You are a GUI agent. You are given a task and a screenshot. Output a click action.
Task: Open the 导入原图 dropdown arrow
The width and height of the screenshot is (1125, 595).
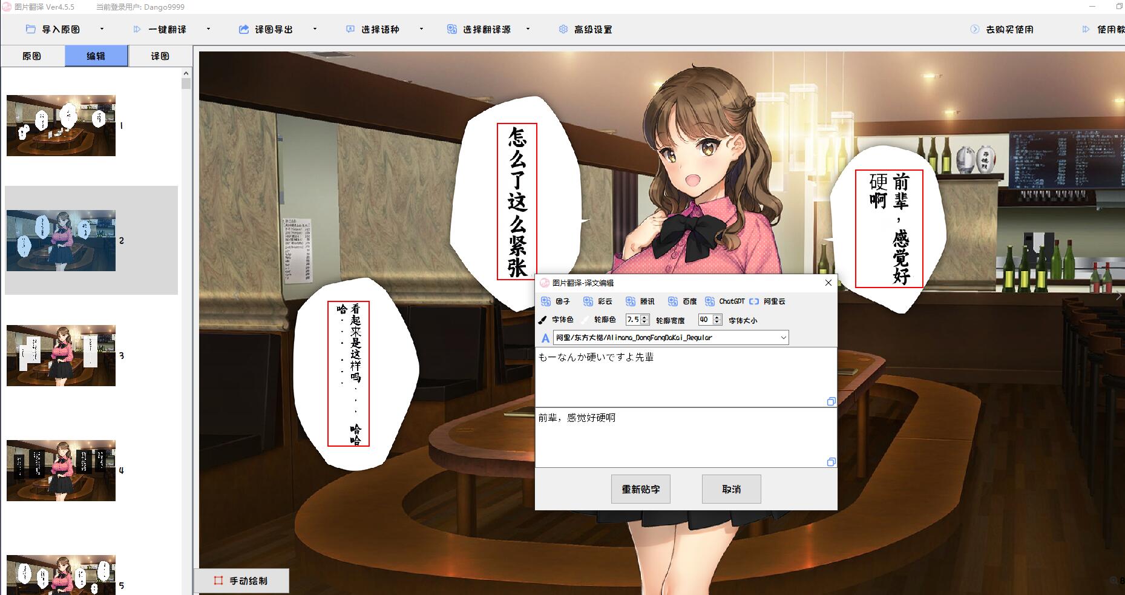[x=102, y=29]
